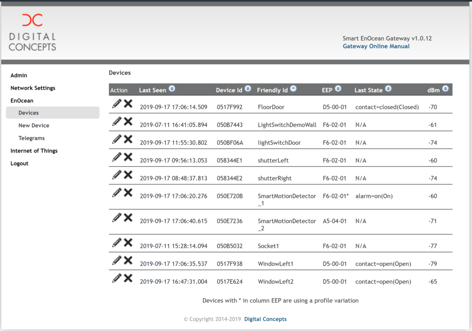Image resolution: width=472 pixels, height=331 pixels.
Task: Edit the shutterRight device
Action: [117, 175]
